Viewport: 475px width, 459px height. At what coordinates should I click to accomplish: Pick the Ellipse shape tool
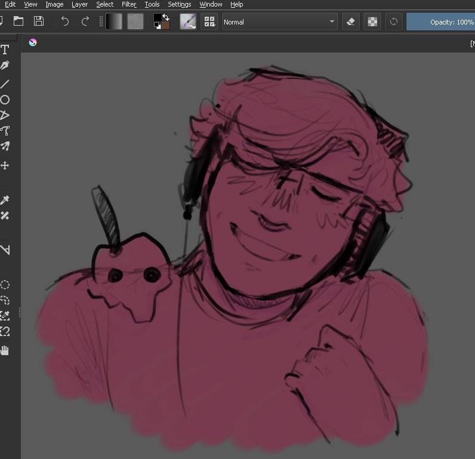tap(5, 100)
